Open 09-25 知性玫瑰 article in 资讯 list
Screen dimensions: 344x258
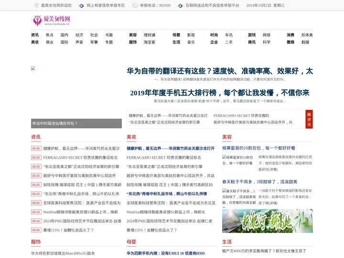click(82, 185)
